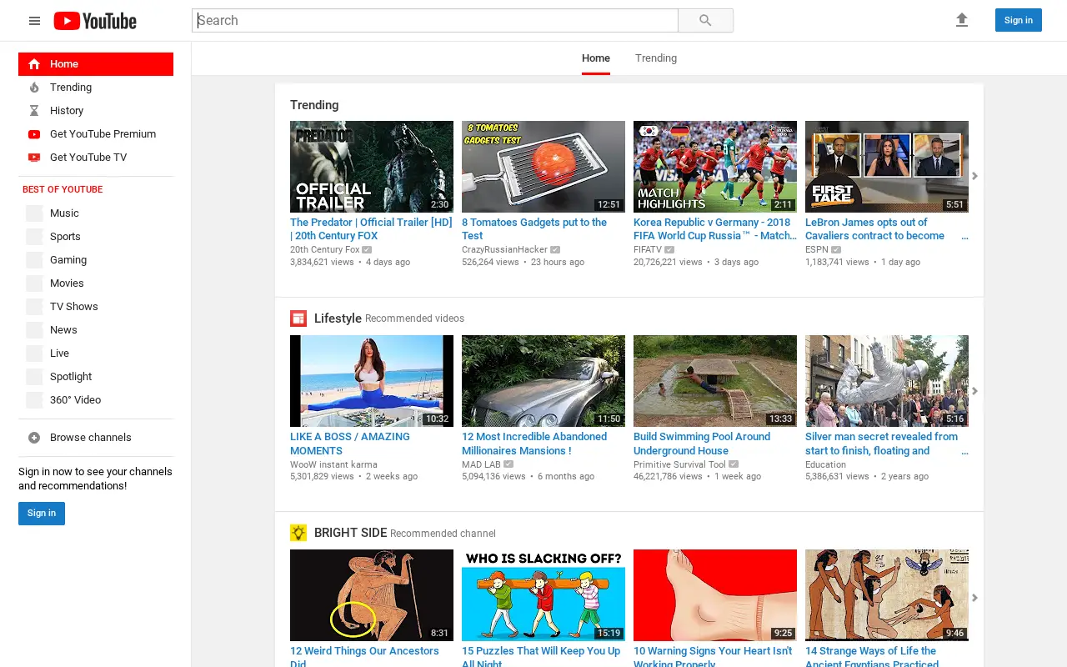Open 8 Tomatoes Gadgets video link
The image size is (1067, 667).
tap(534, 229)
